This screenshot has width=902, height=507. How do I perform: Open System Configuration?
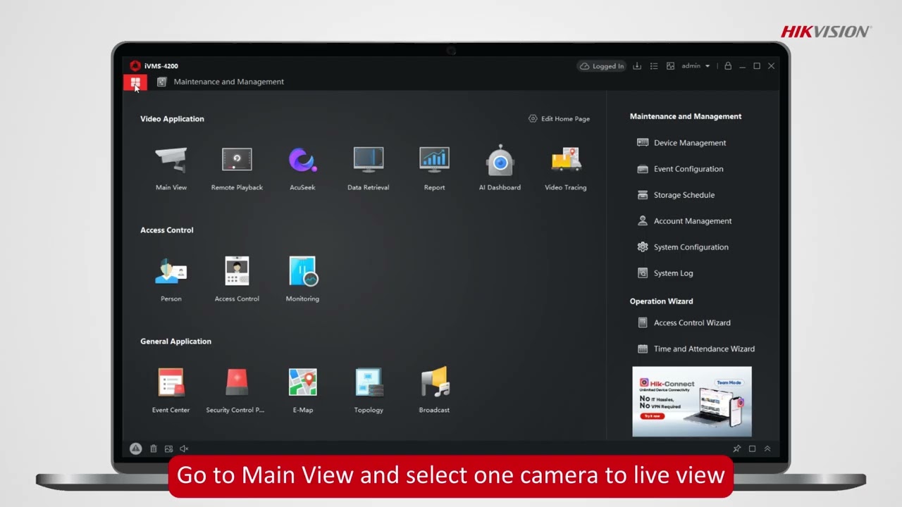683,247
